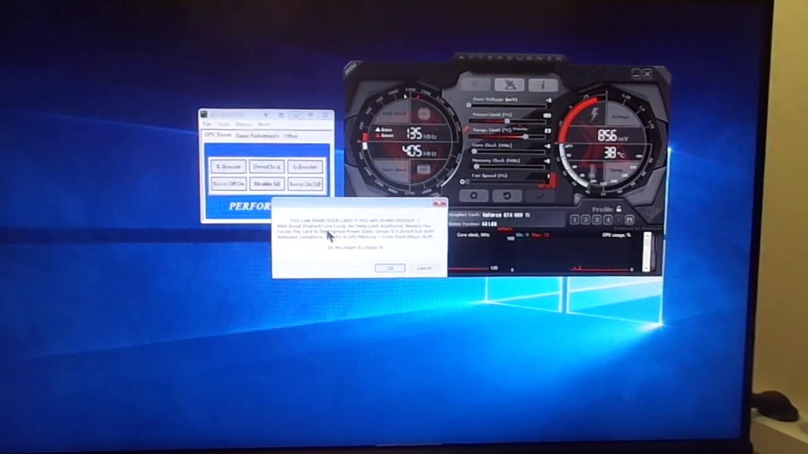The image size is (808, 454).
Task: Open the third menu beside Tools
Action: point(243,124)
